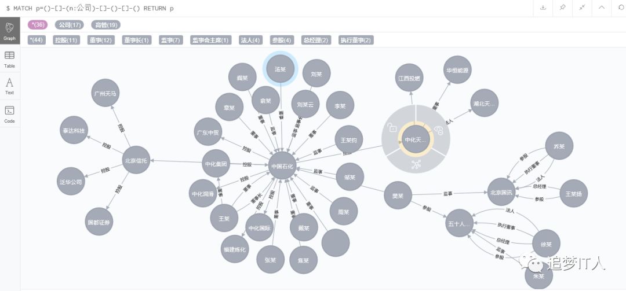Screen dimensions: 626x291
Task: Click the Cypher query input text
Action: 93,8
